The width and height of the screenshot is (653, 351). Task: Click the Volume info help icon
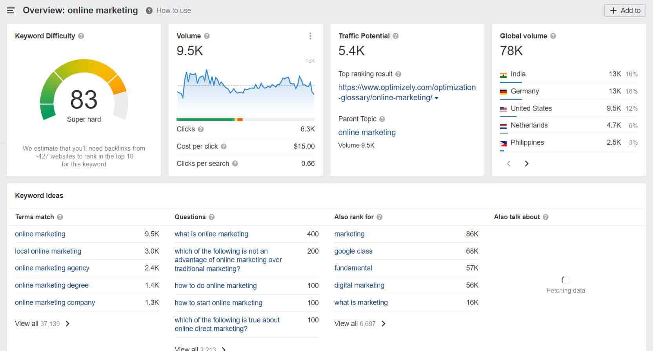coord(207,36)
